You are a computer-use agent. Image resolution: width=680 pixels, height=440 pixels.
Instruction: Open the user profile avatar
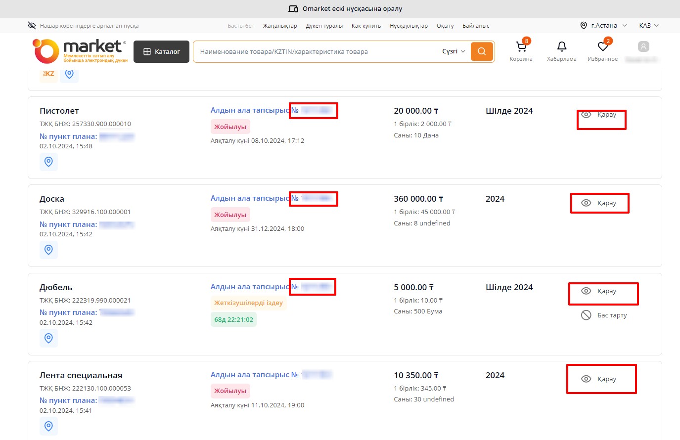643,47
